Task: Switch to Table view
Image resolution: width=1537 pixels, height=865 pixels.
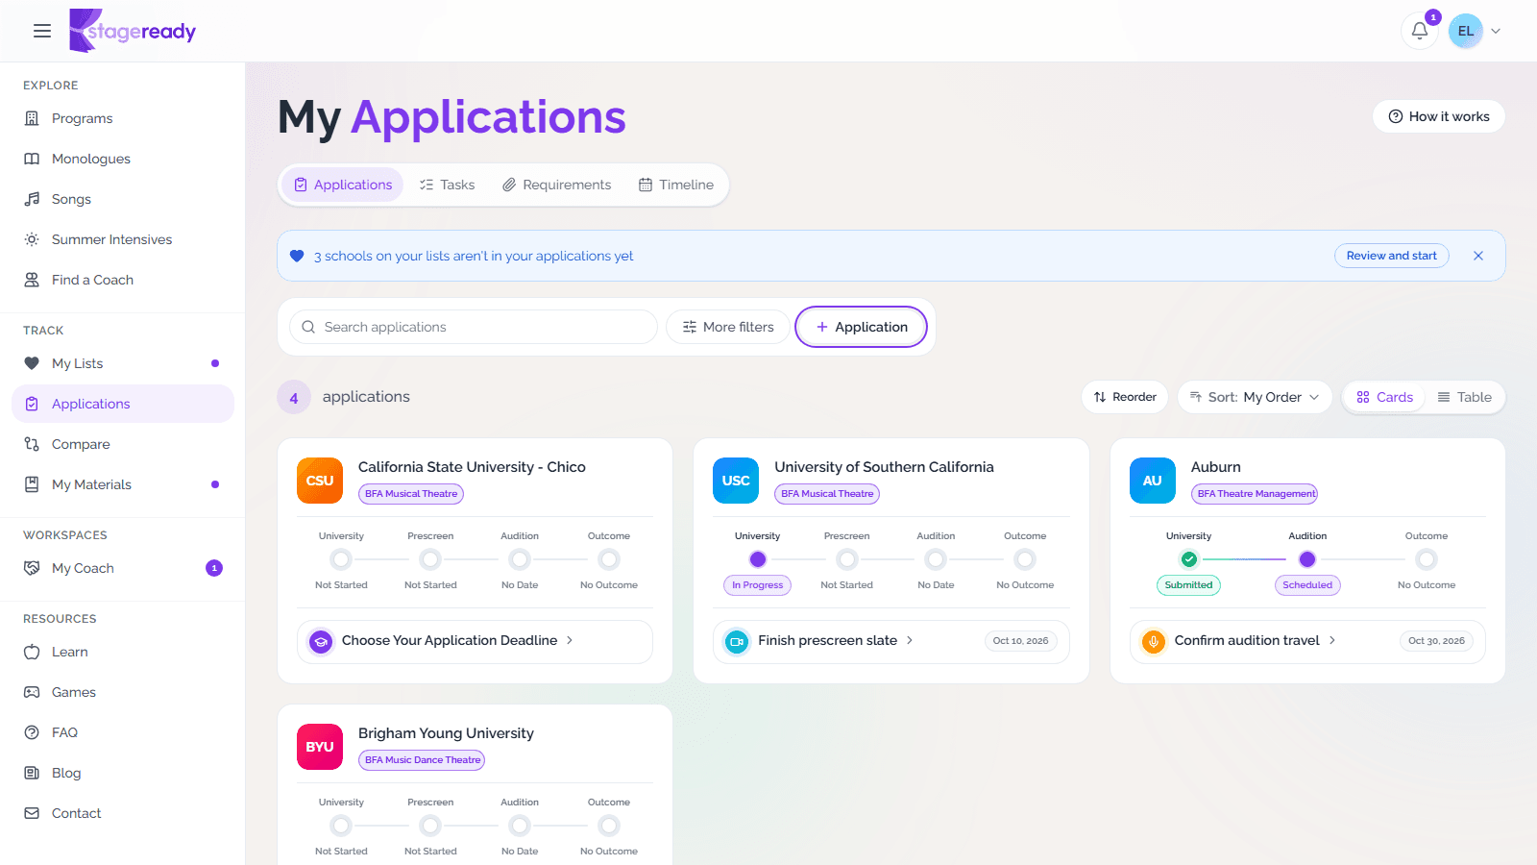Action: tap(1464, 397)
